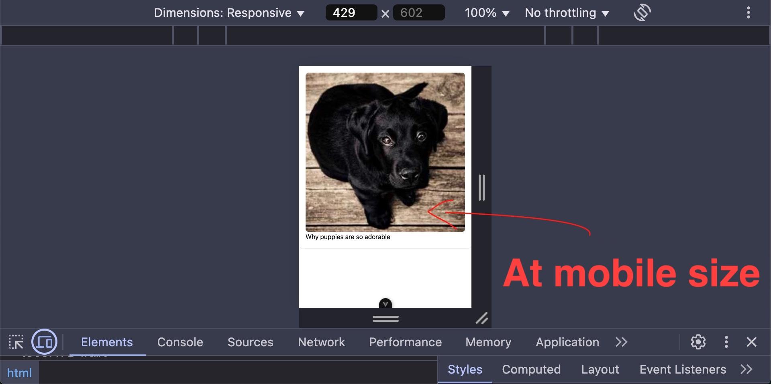Close the DevTools panel
Viewport: 771px width, 384px height.
751,342
